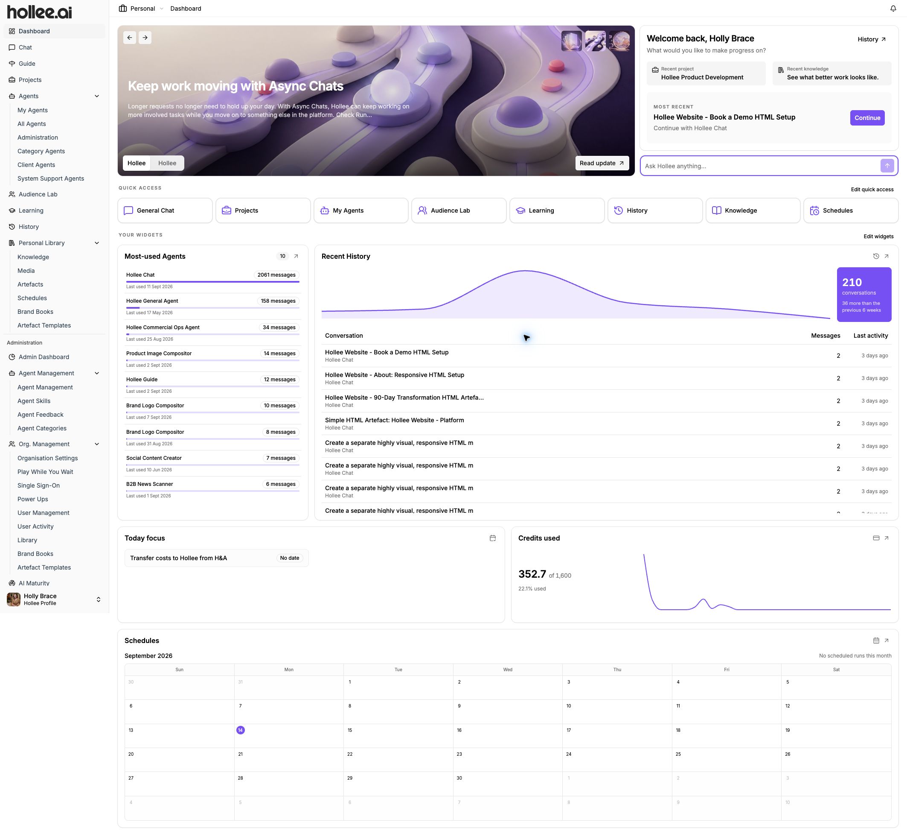
Task: Select September 14 in Schedules calendar
Action: (x=241, y=730)
